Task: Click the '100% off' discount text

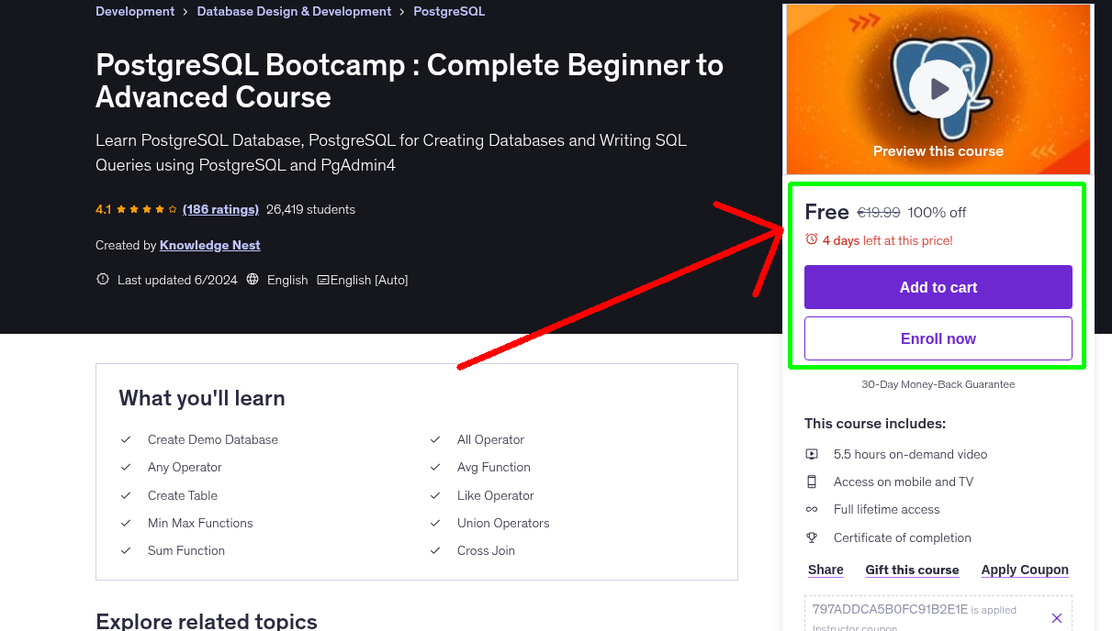Action: [937, 212]
